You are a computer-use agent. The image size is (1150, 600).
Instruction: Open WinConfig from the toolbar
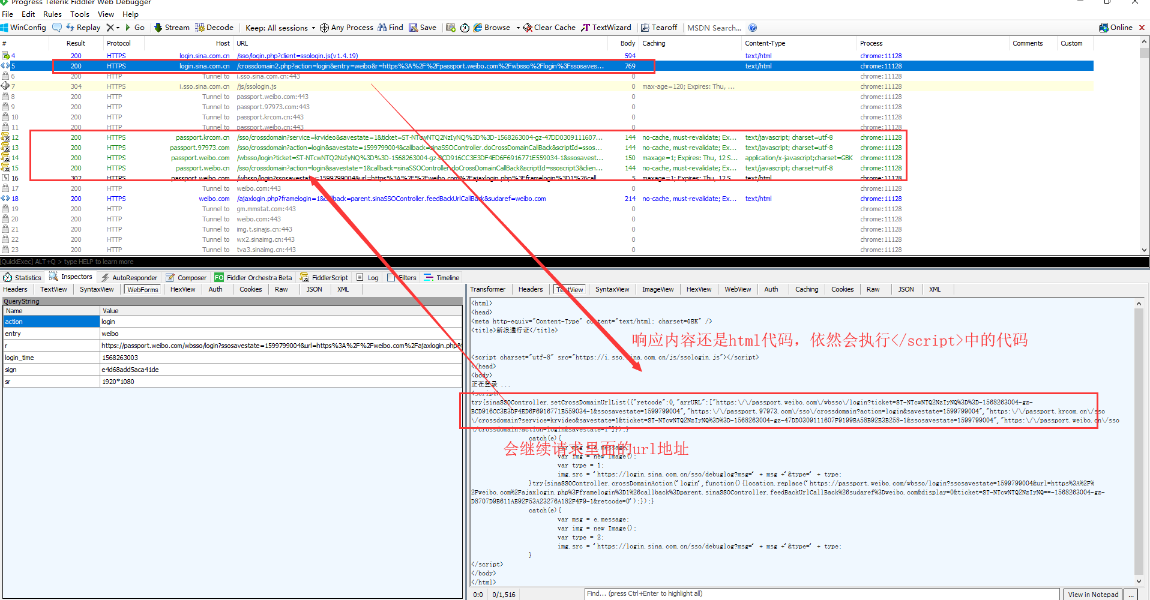23,28
